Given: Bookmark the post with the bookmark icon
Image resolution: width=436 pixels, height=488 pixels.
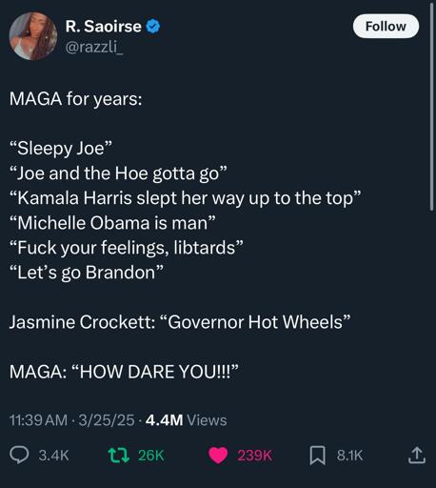Looking at the screenshot, I should coord(317,455).
